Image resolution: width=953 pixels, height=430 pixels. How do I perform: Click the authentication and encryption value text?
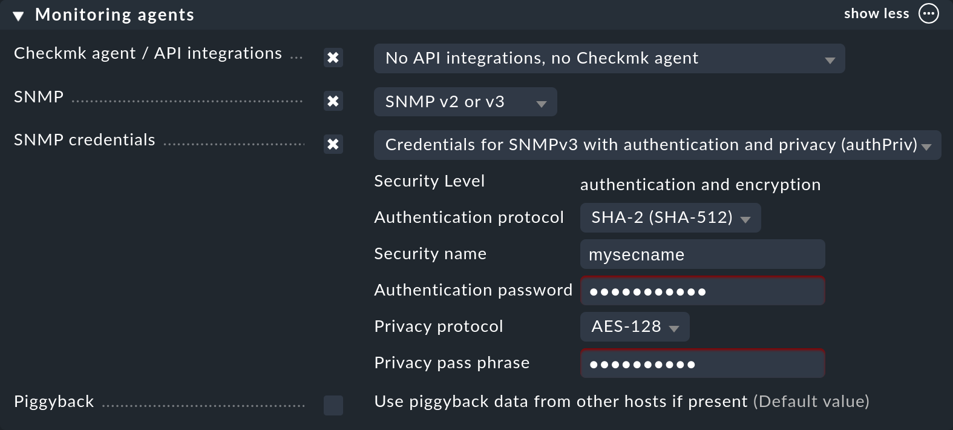[700, 185]
